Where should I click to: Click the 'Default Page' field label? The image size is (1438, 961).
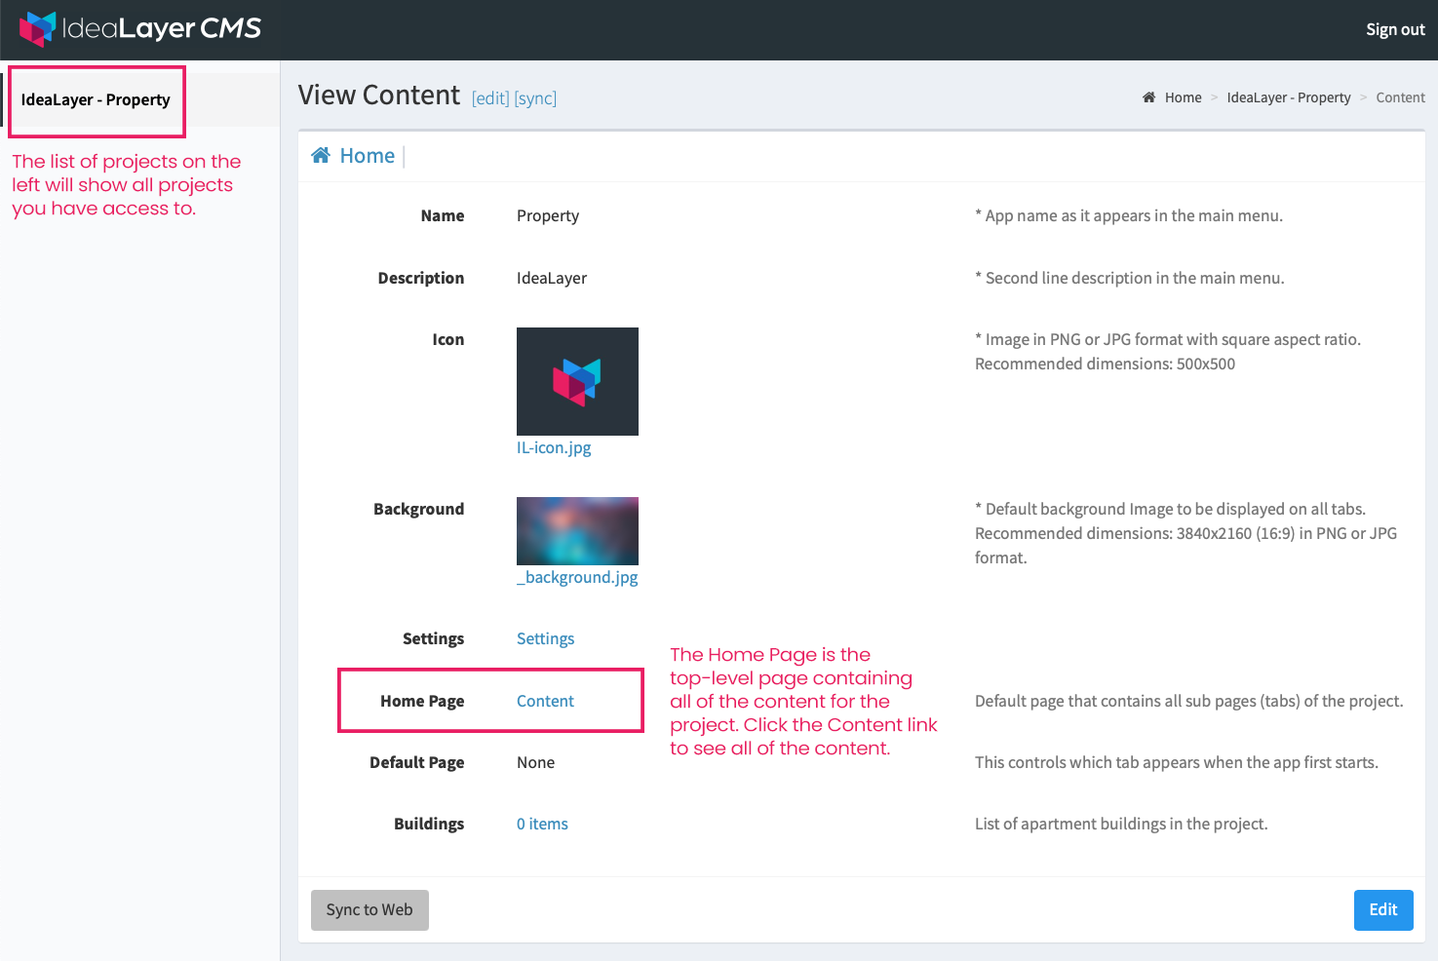pos(417,762)
